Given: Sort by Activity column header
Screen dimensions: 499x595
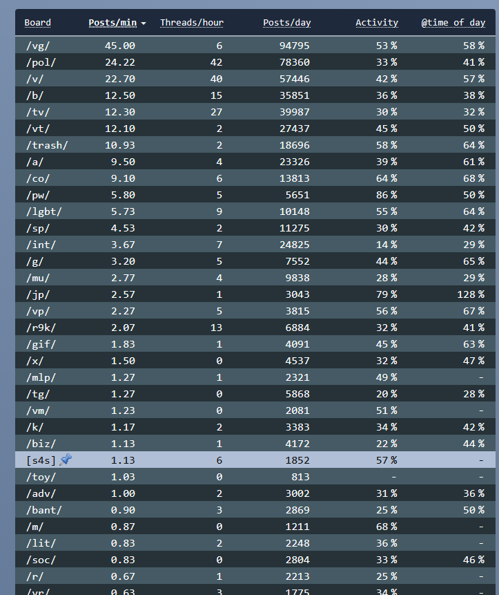Looking at the screenshot, I should (x=377, y=23).
